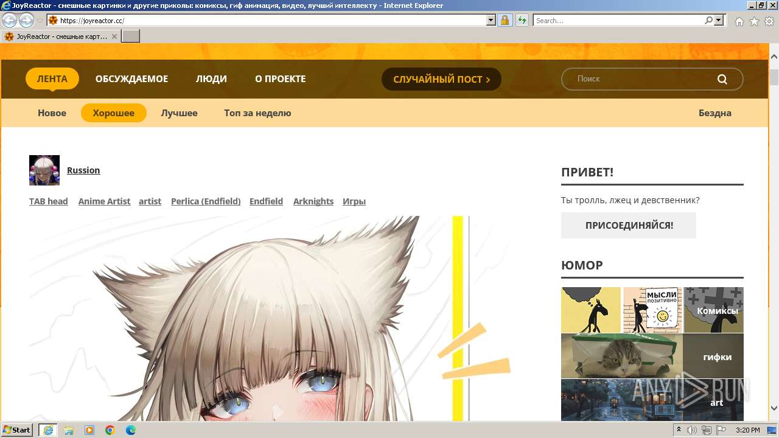Open the Perlica (Endfield) tag
The image size is (779, 438).
point(206,201)
